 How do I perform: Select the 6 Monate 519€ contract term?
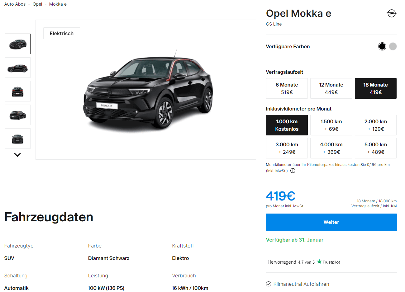pyautogui.click(x=287, y=88)
